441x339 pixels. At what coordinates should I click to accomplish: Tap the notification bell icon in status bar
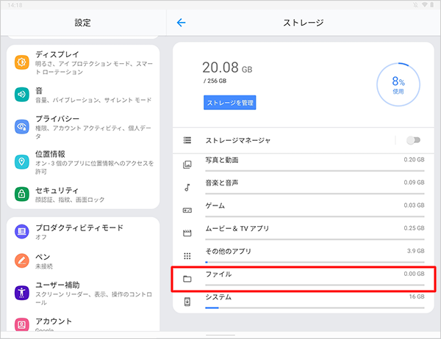tap(415, 5)
